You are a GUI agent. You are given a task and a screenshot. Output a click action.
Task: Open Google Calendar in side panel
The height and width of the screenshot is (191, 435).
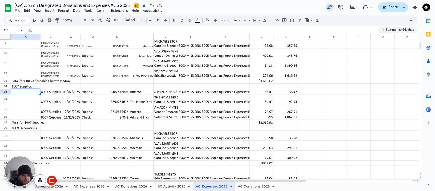click(428, 21)
